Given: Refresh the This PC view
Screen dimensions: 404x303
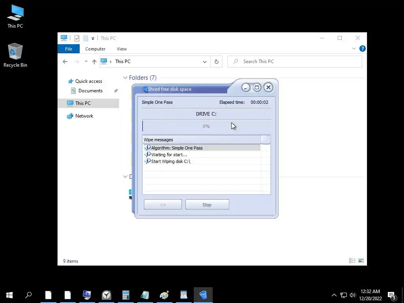Looking at the screenshot, I should (x=217, y=62).
